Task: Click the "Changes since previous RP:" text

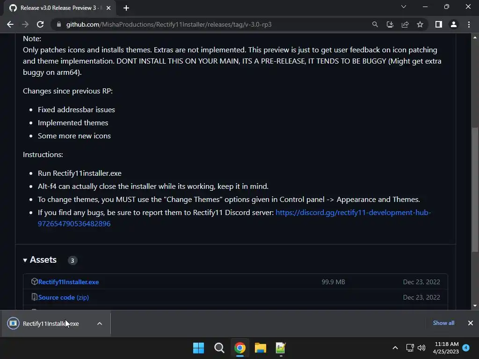Action: tap(68, 91)
